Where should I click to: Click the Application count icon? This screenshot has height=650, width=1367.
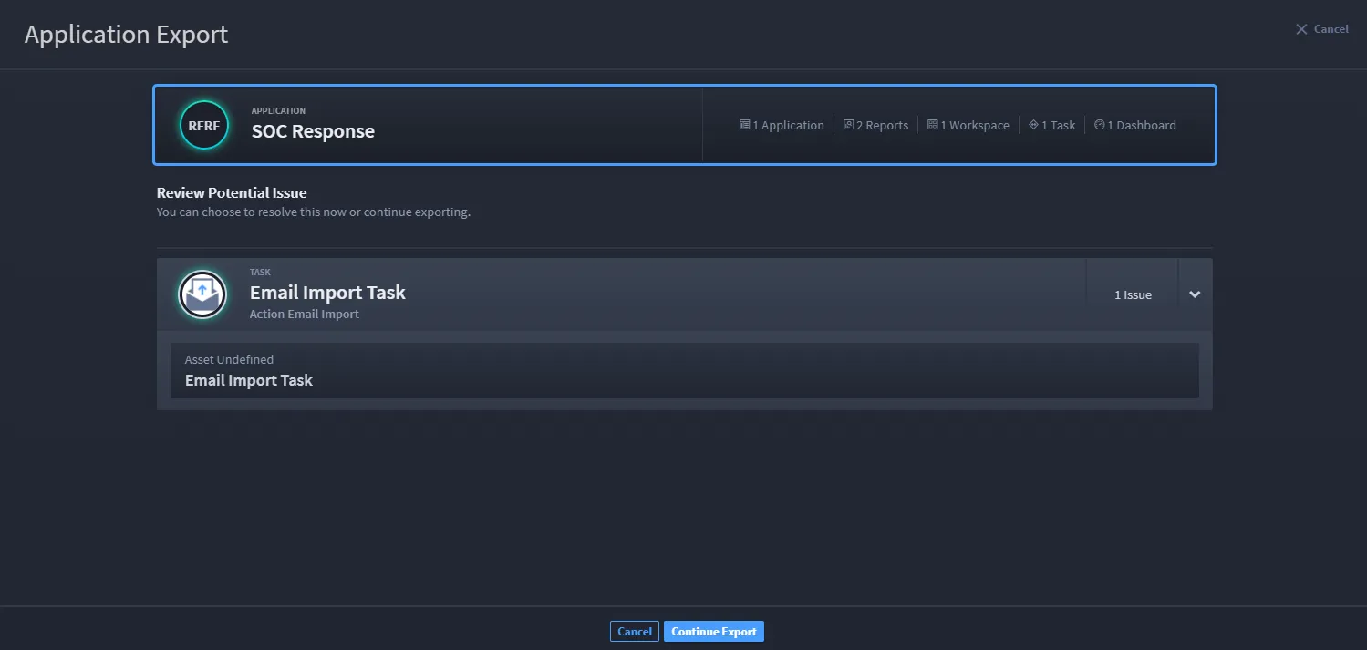[x=745, y=125]
